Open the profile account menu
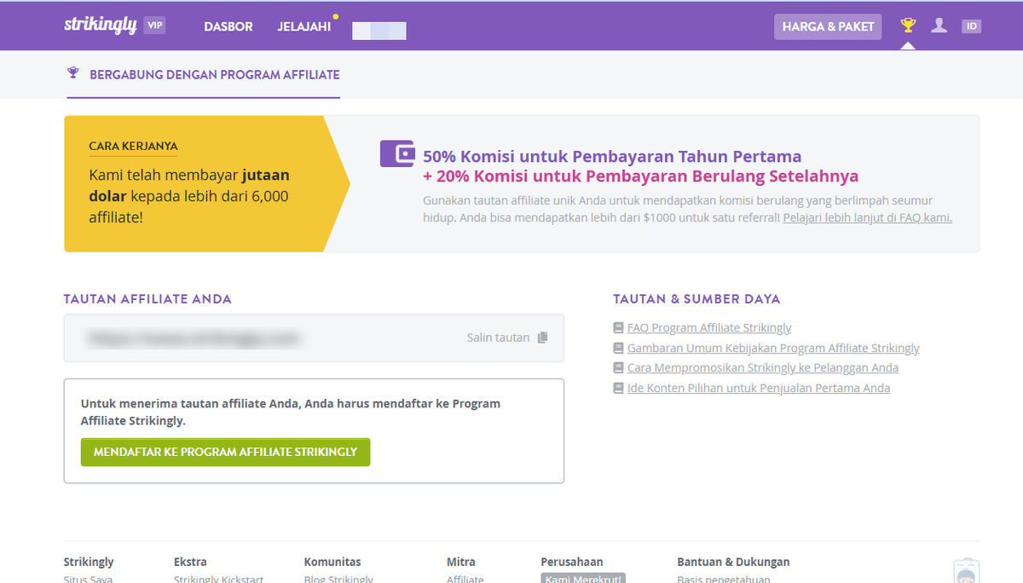 click(939, 25)
